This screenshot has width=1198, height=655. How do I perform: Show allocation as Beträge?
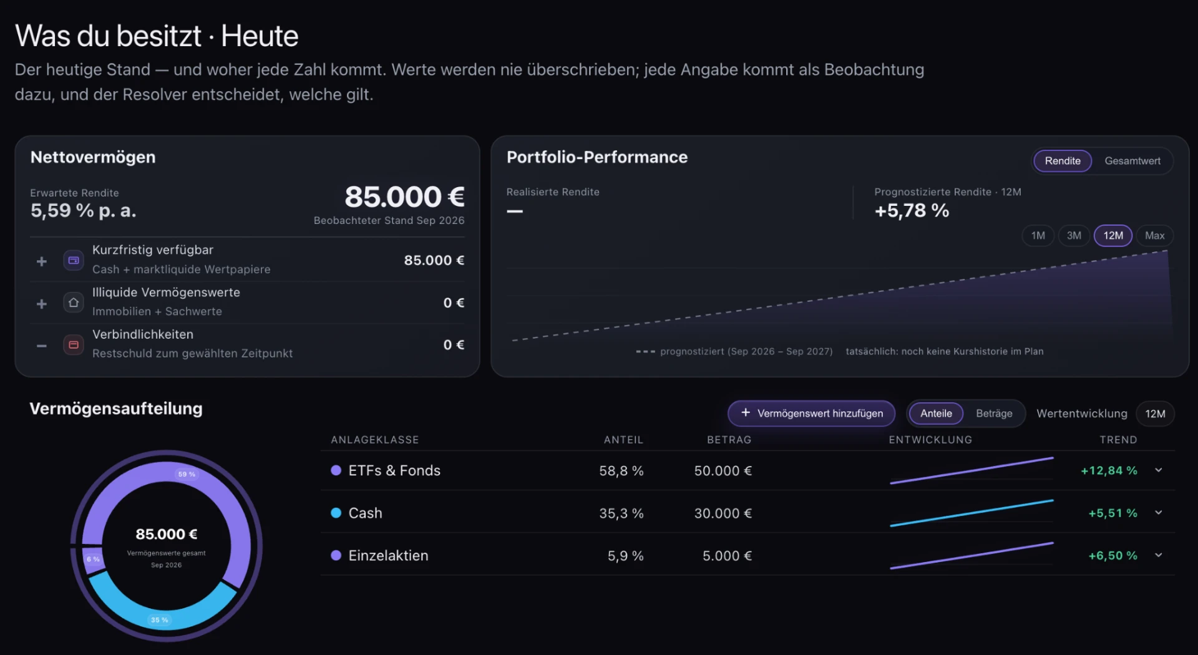[x=994, y=414]
